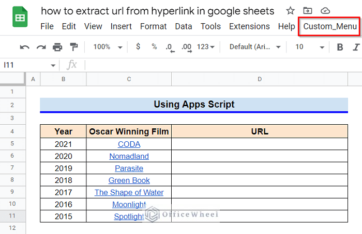Select the empty URL cell beside CODA
The width and height of the screenshot is (362, 234).
click(x=260, y=144)
